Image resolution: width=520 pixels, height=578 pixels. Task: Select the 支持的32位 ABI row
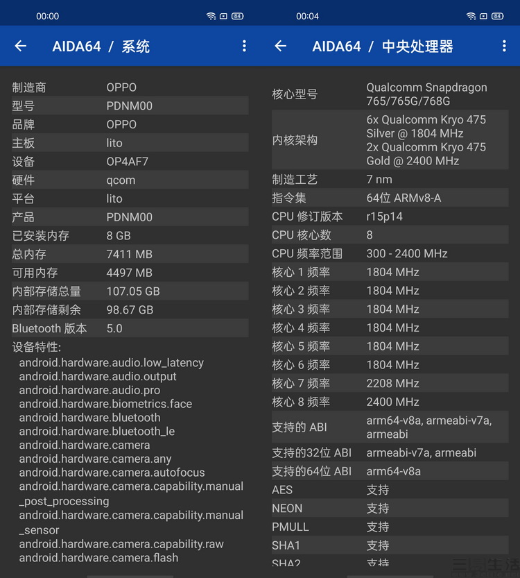390,452
